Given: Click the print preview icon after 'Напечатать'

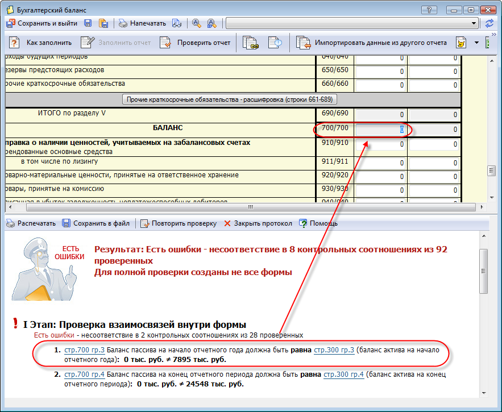Looking at the screenshot, I should (x=177, y=23).
